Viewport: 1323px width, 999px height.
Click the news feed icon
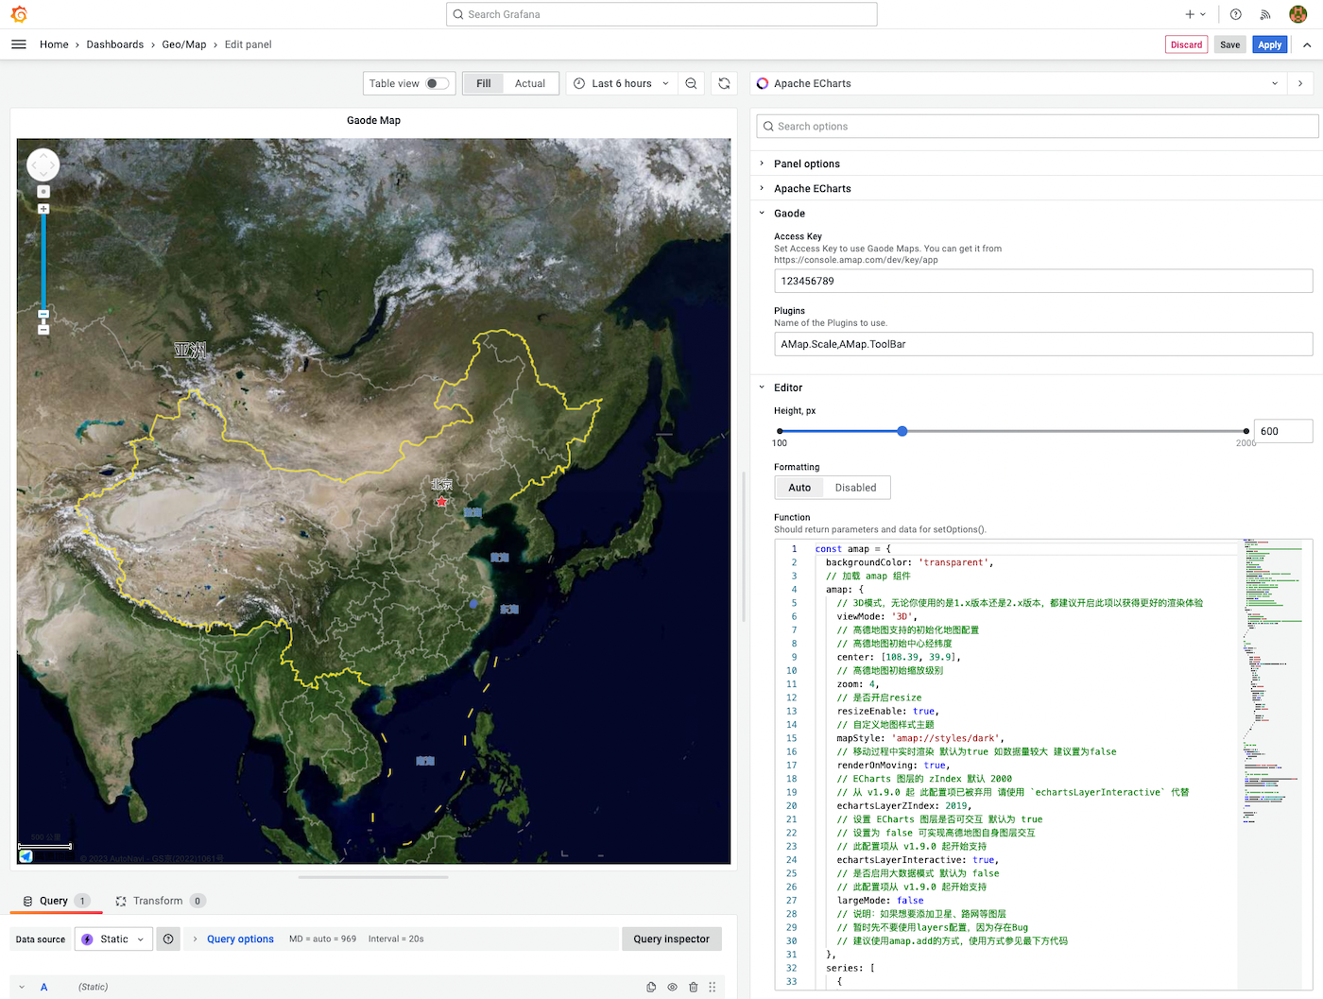tap(1266, 14)
